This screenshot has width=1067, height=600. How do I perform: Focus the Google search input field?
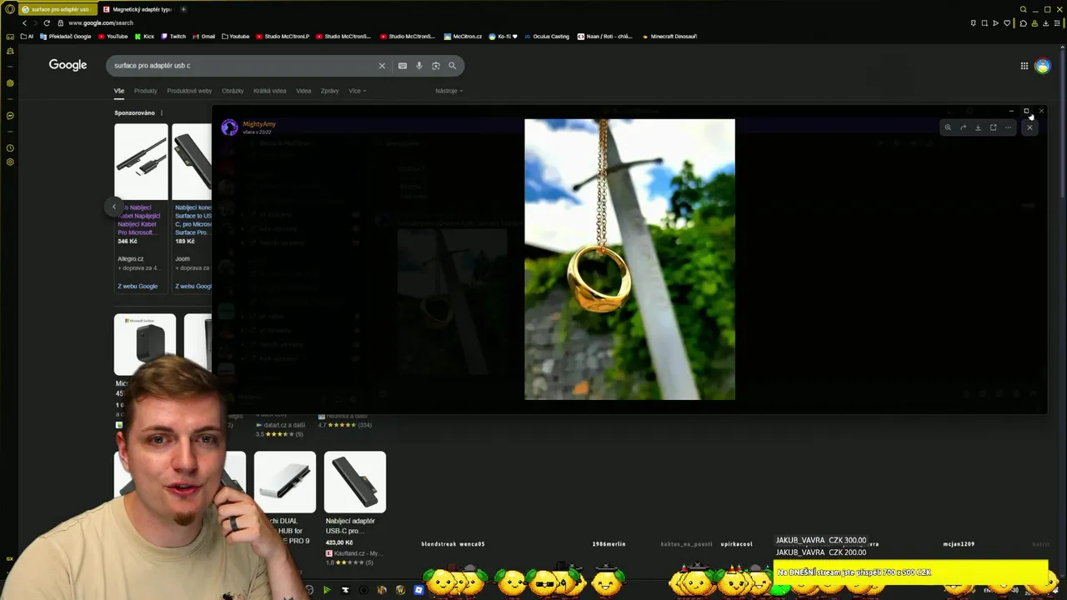click(x=242, y=66)
